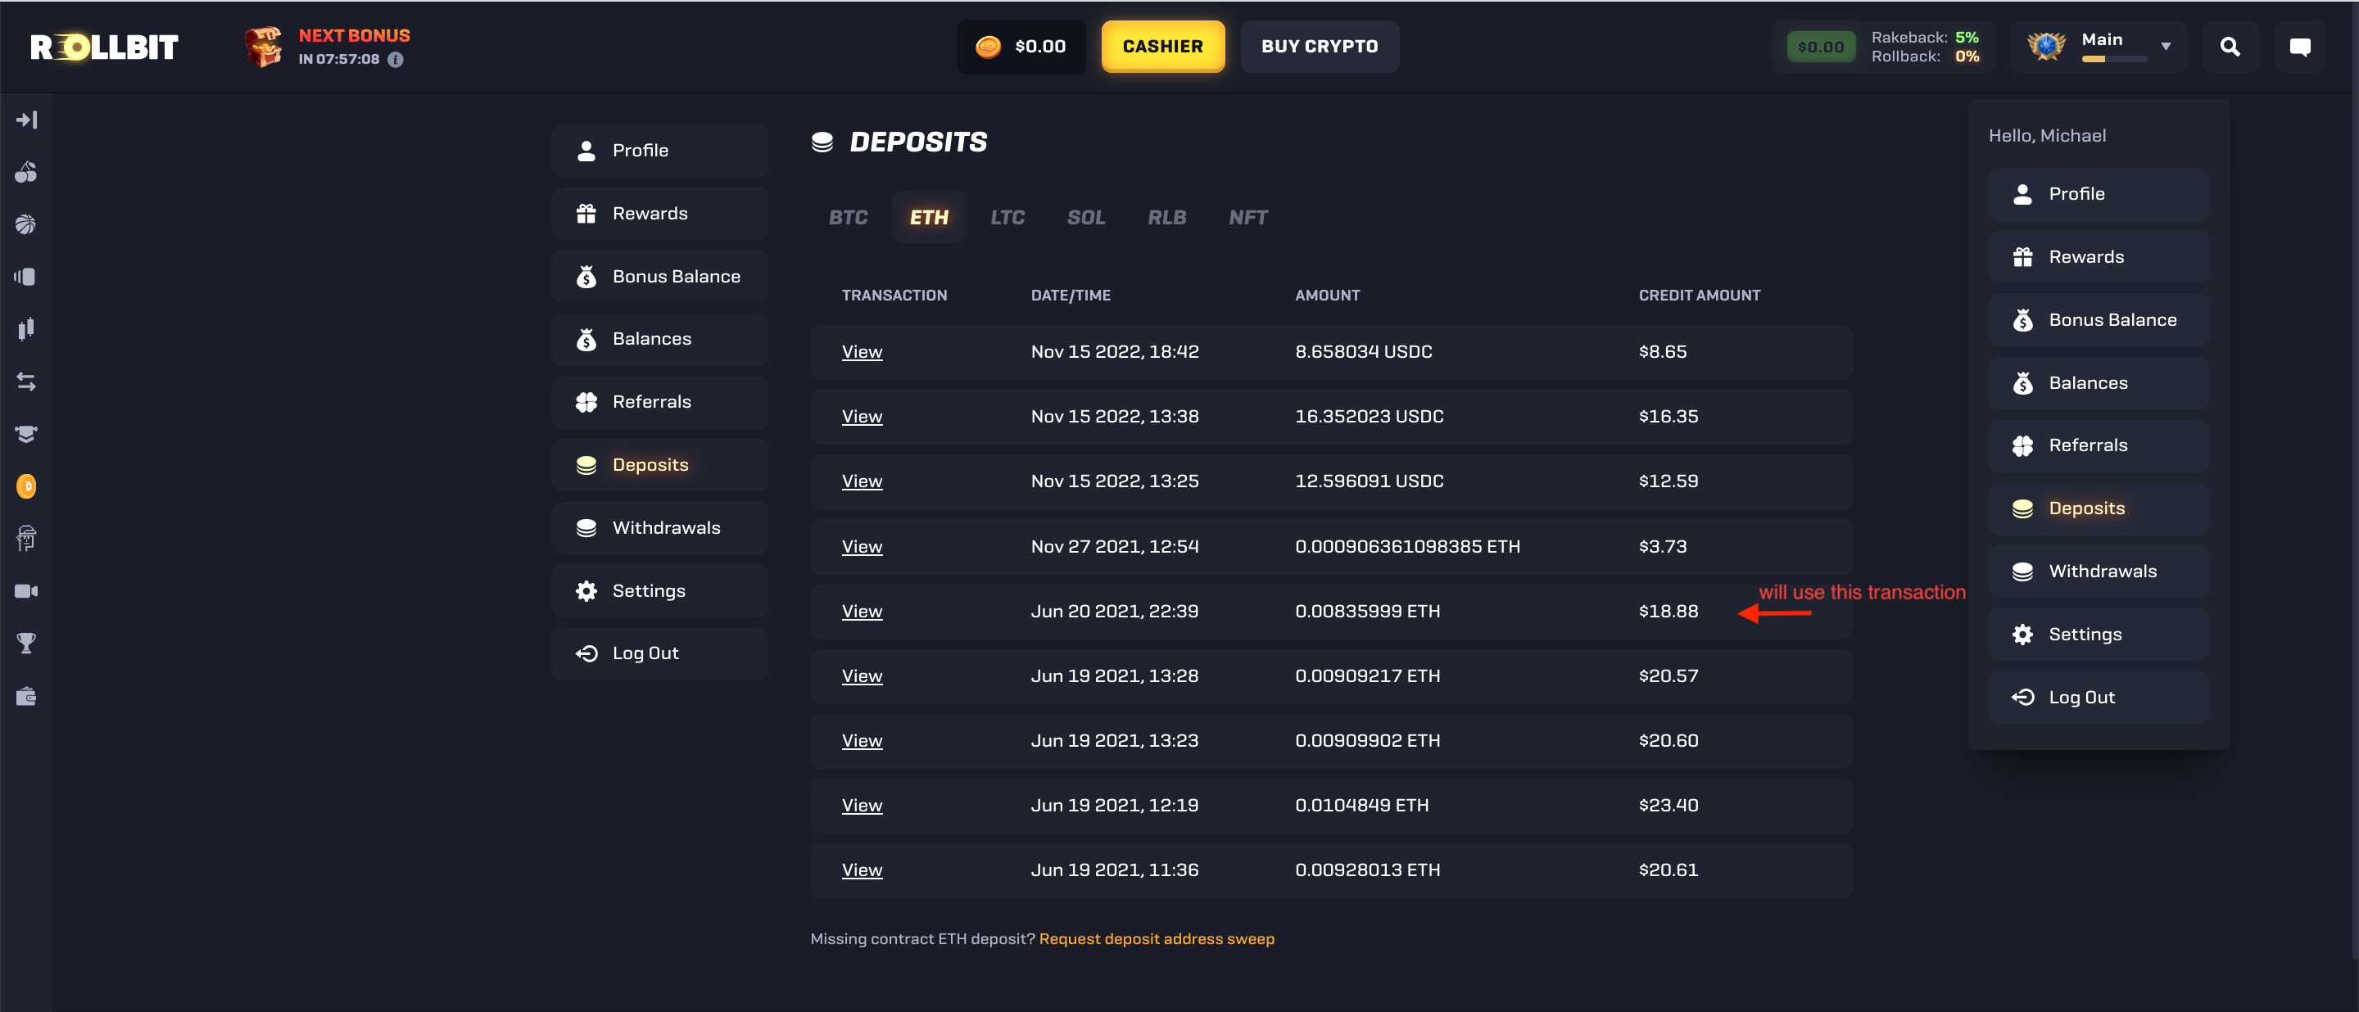The image size is (2359, 1012).
Task: Click the user rank badge avatar
Action: click(x=2046, y=46)
